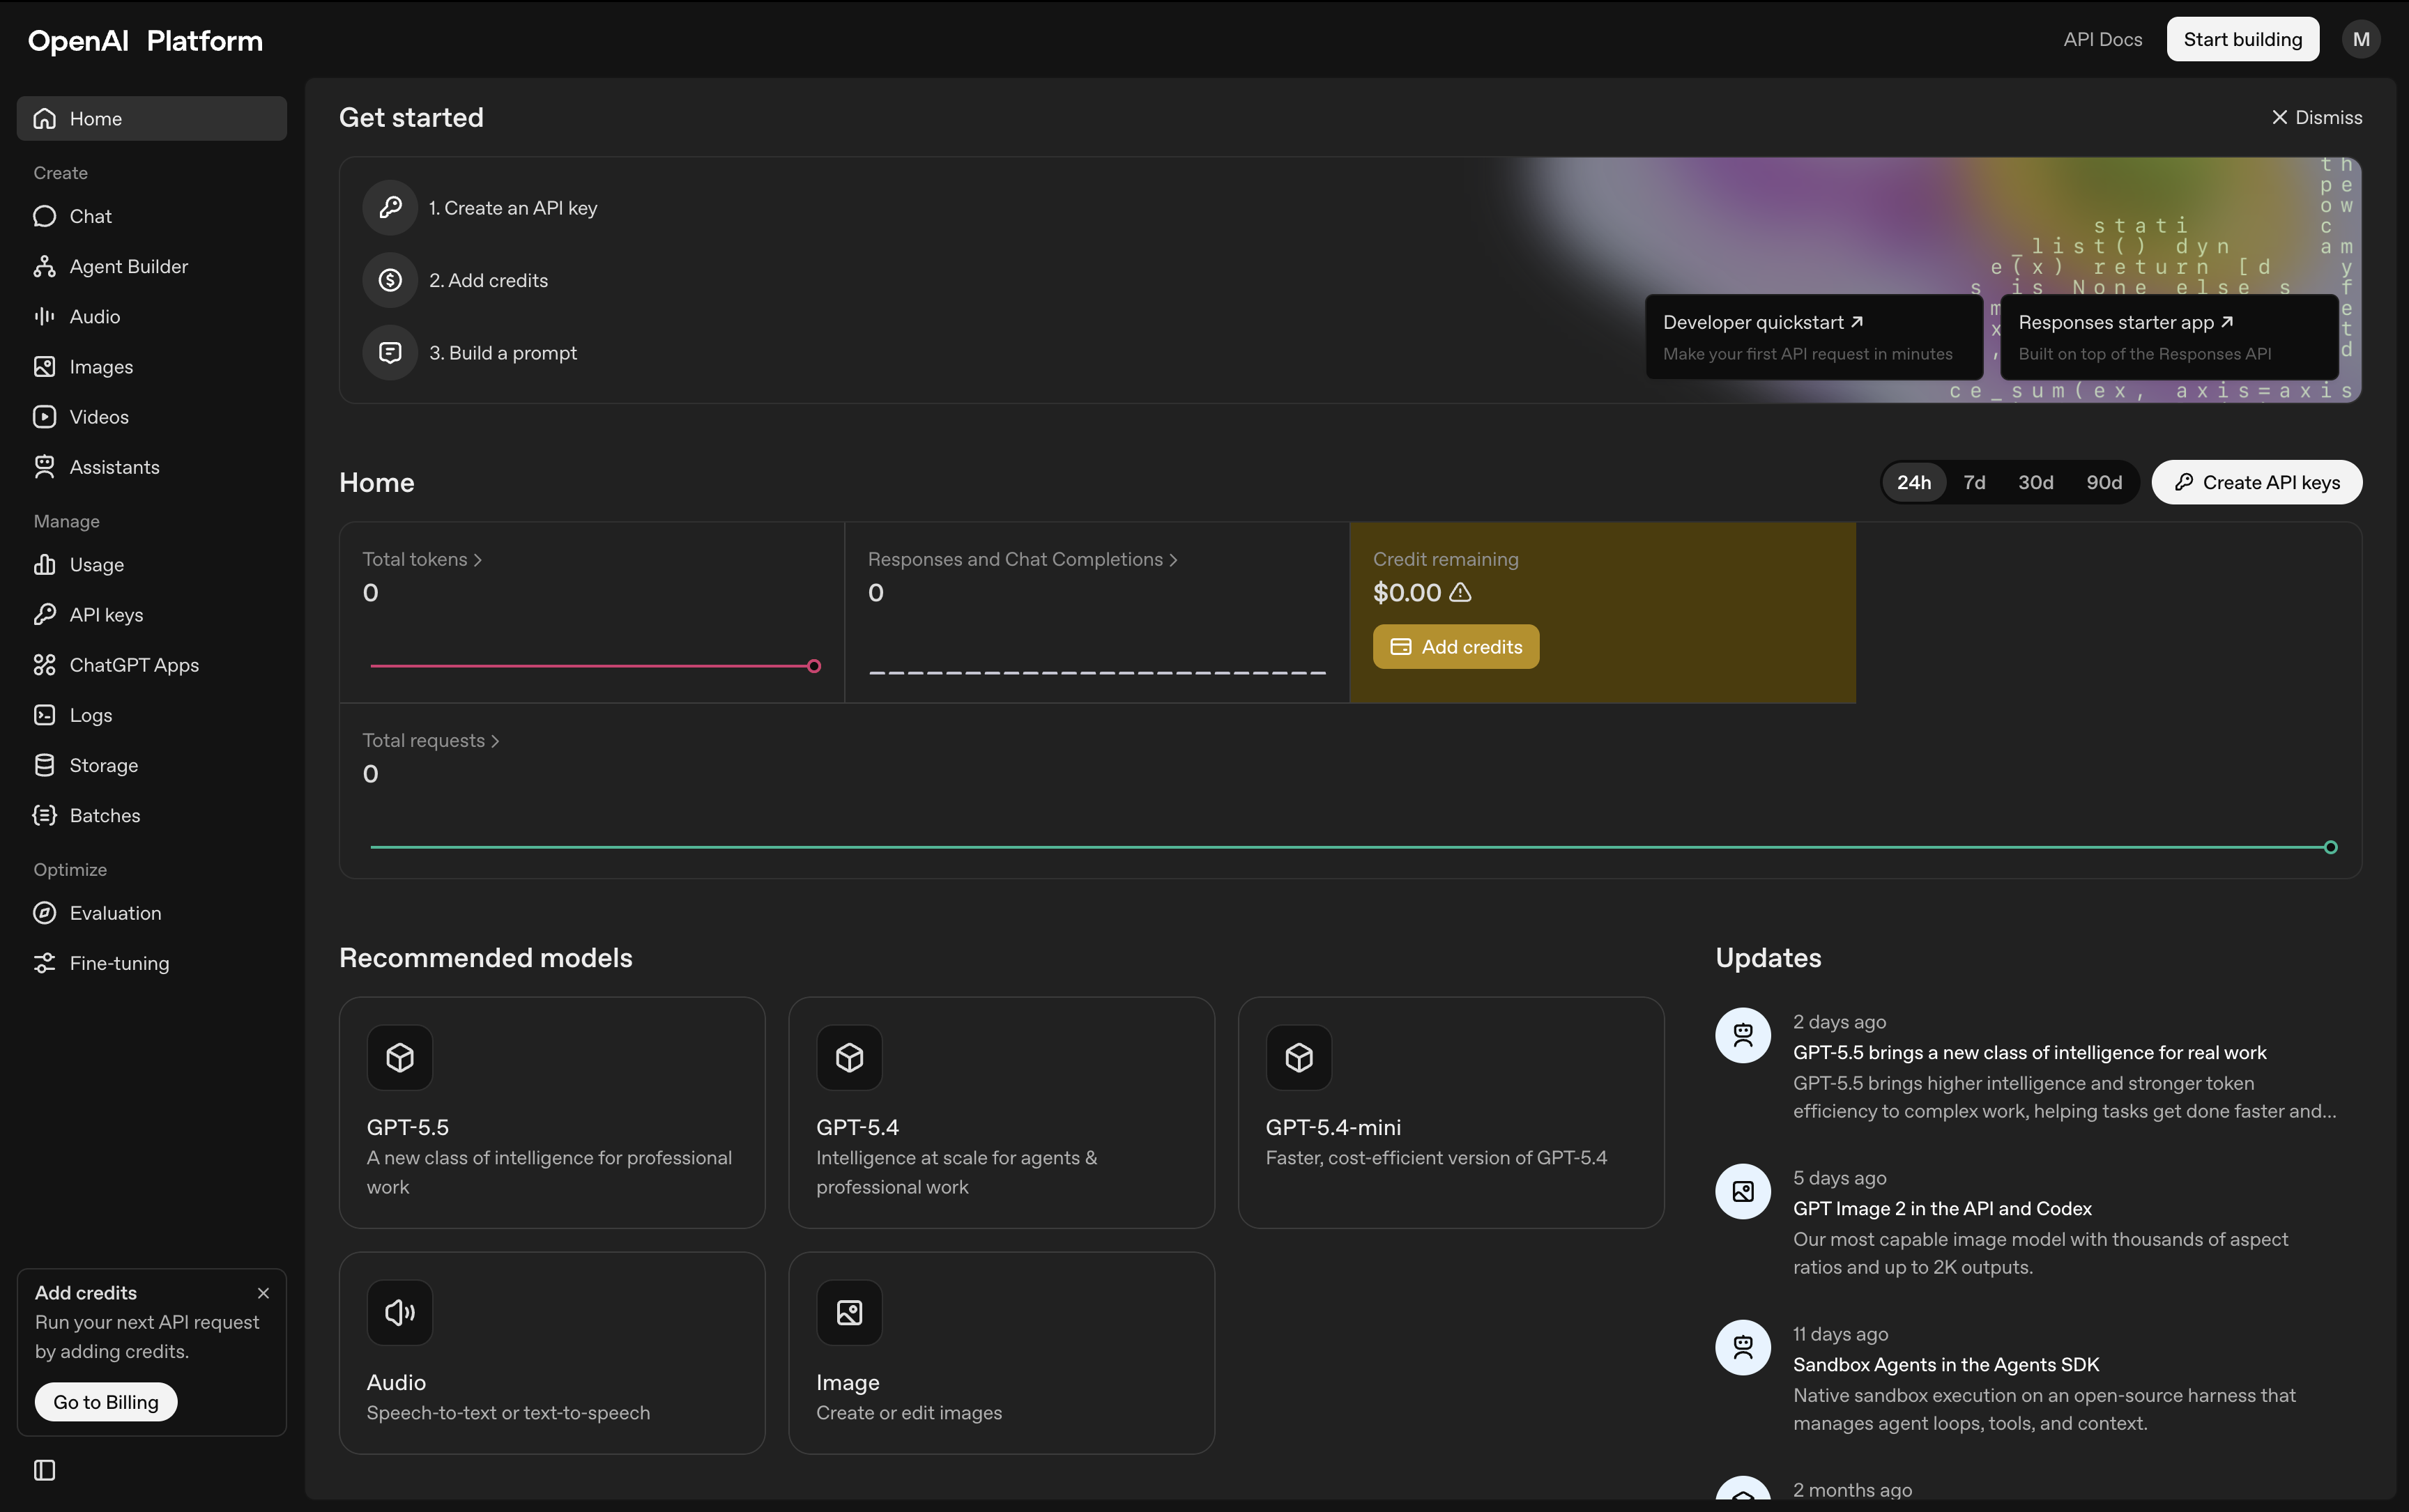Go to Home in the sidebar

click(x=151, y=118)
